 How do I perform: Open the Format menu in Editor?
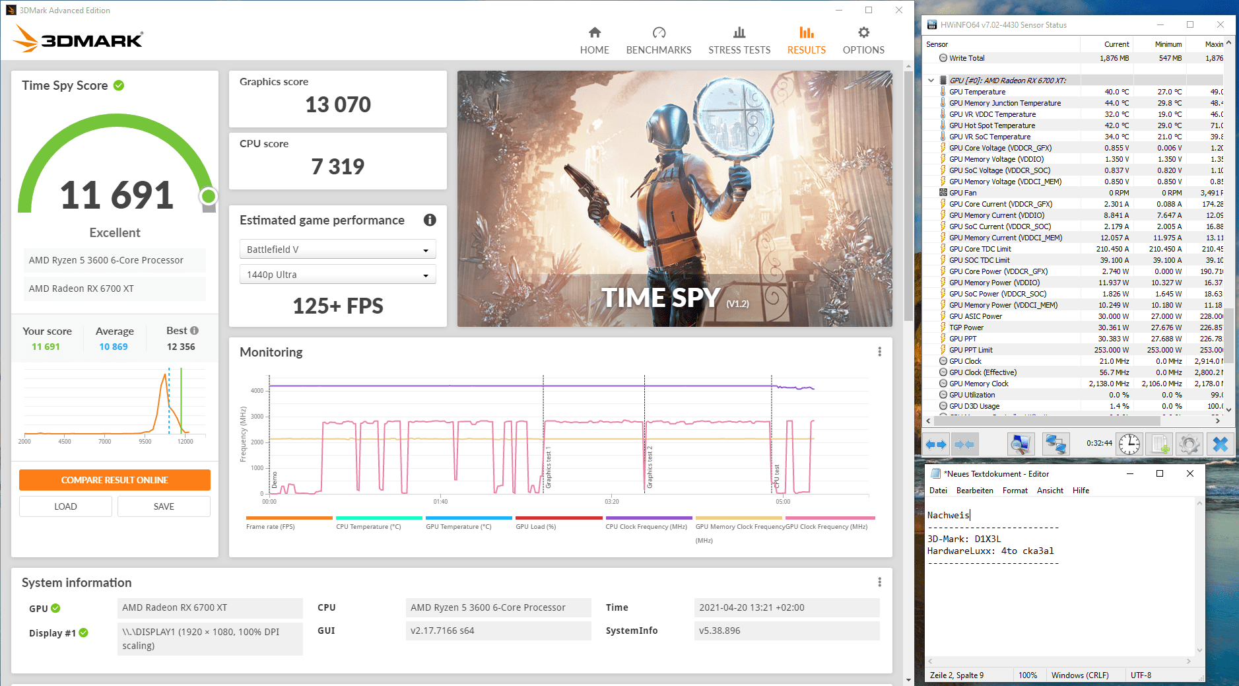click(1015, 491)
